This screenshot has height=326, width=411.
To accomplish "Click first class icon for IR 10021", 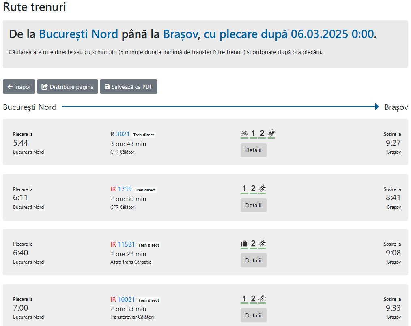I will pyautogui.click(x=244, y=299).
